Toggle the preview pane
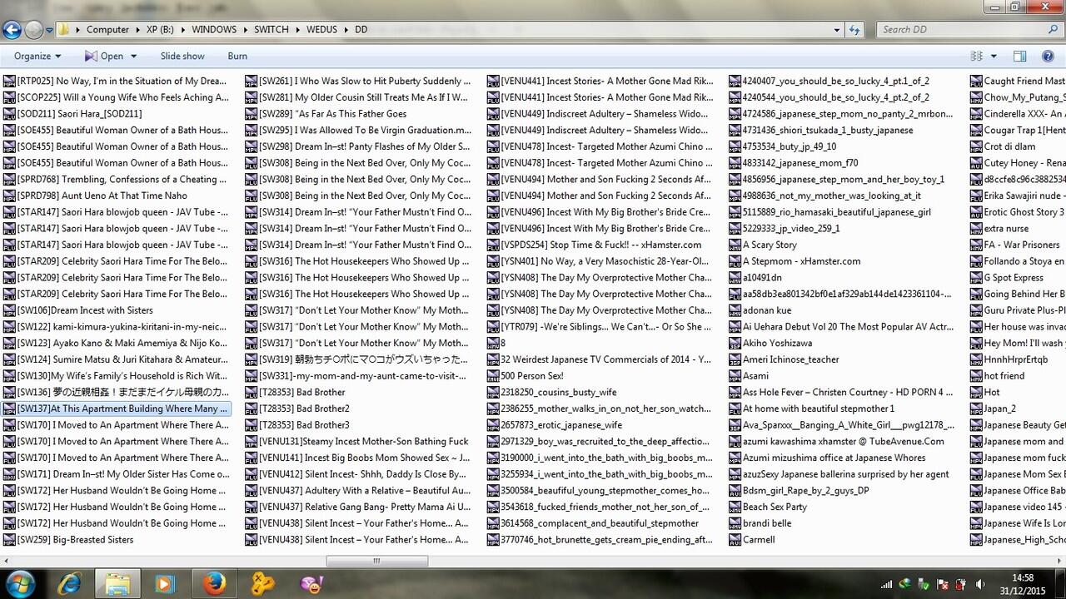The width and height of the screenshot is (1066, 599). coord(1019,57)
